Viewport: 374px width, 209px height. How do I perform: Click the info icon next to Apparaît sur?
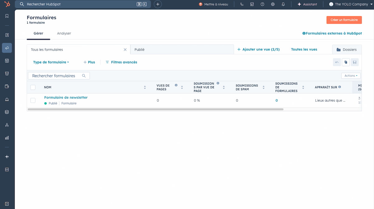tap(339, 87)
